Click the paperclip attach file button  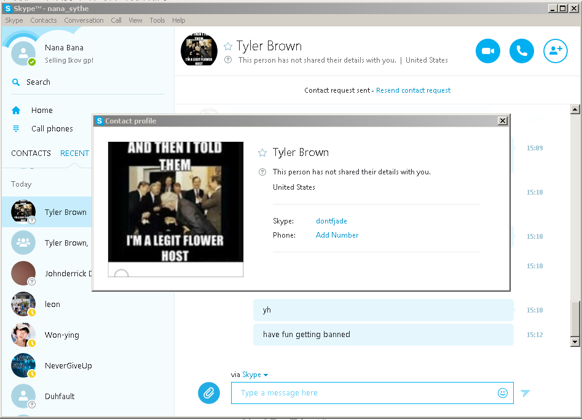click(x=208, y=392)
